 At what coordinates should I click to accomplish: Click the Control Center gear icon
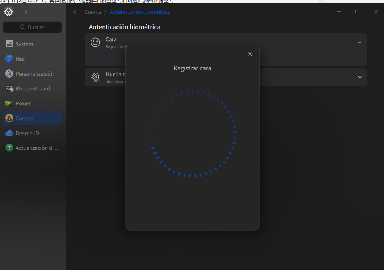[x=9, y=12]
